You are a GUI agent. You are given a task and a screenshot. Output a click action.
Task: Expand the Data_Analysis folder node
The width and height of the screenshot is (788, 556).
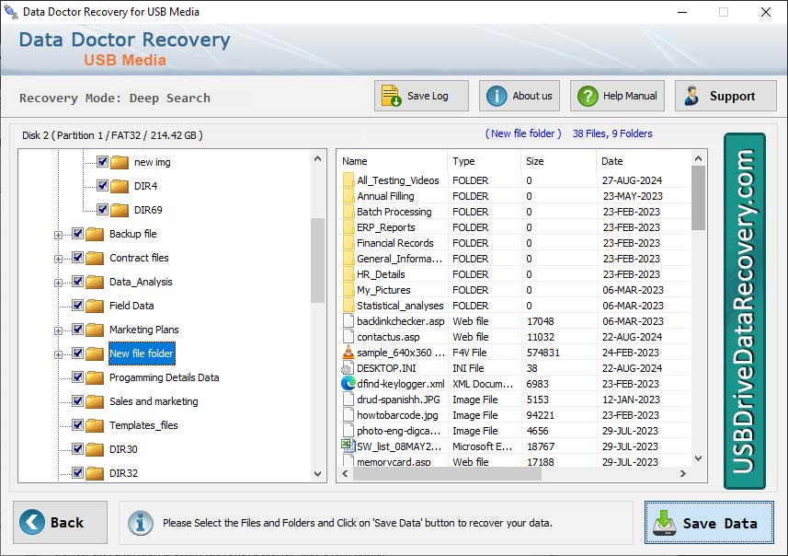click(x=58, y=282)
